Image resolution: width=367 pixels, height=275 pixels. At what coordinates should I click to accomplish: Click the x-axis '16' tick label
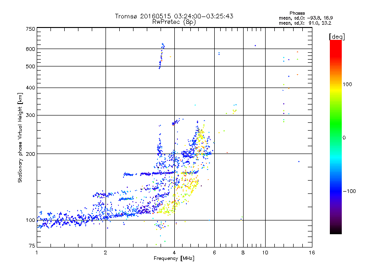(312, 253)
